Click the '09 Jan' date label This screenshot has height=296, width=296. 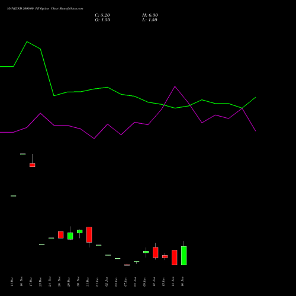(144, 282)
